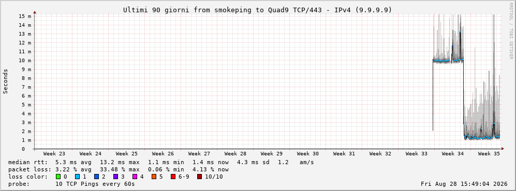Image resolution: width=516 pixels, height=191 pixels.
Task: Click the purple loss color 3 swatch
Action: (116, 177)
